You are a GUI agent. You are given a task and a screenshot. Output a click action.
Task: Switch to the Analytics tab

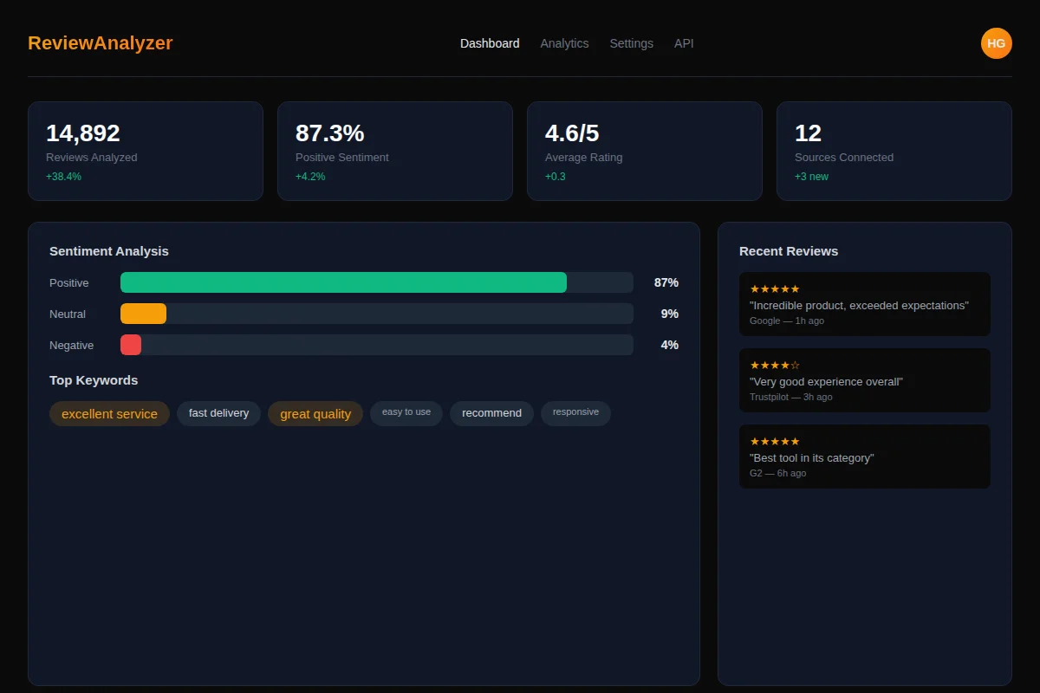(564, 42)
